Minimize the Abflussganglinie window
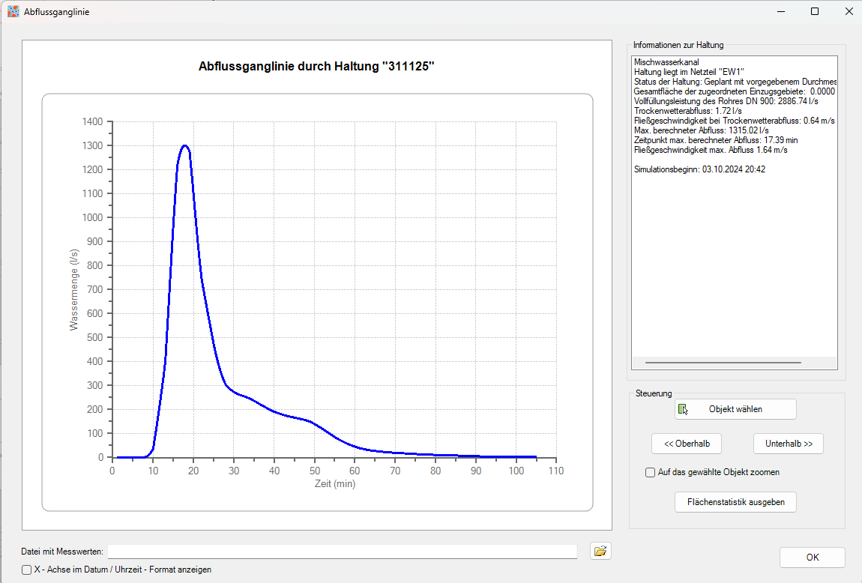 coord(780,11)
